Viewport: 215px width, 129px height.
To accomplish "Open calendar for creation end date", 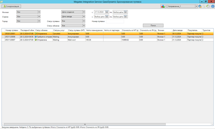I will click(125, 12).
